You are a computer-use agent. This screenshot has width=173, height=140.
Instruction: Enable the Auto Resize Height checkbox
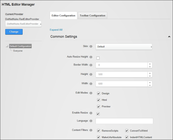(98, 58)
